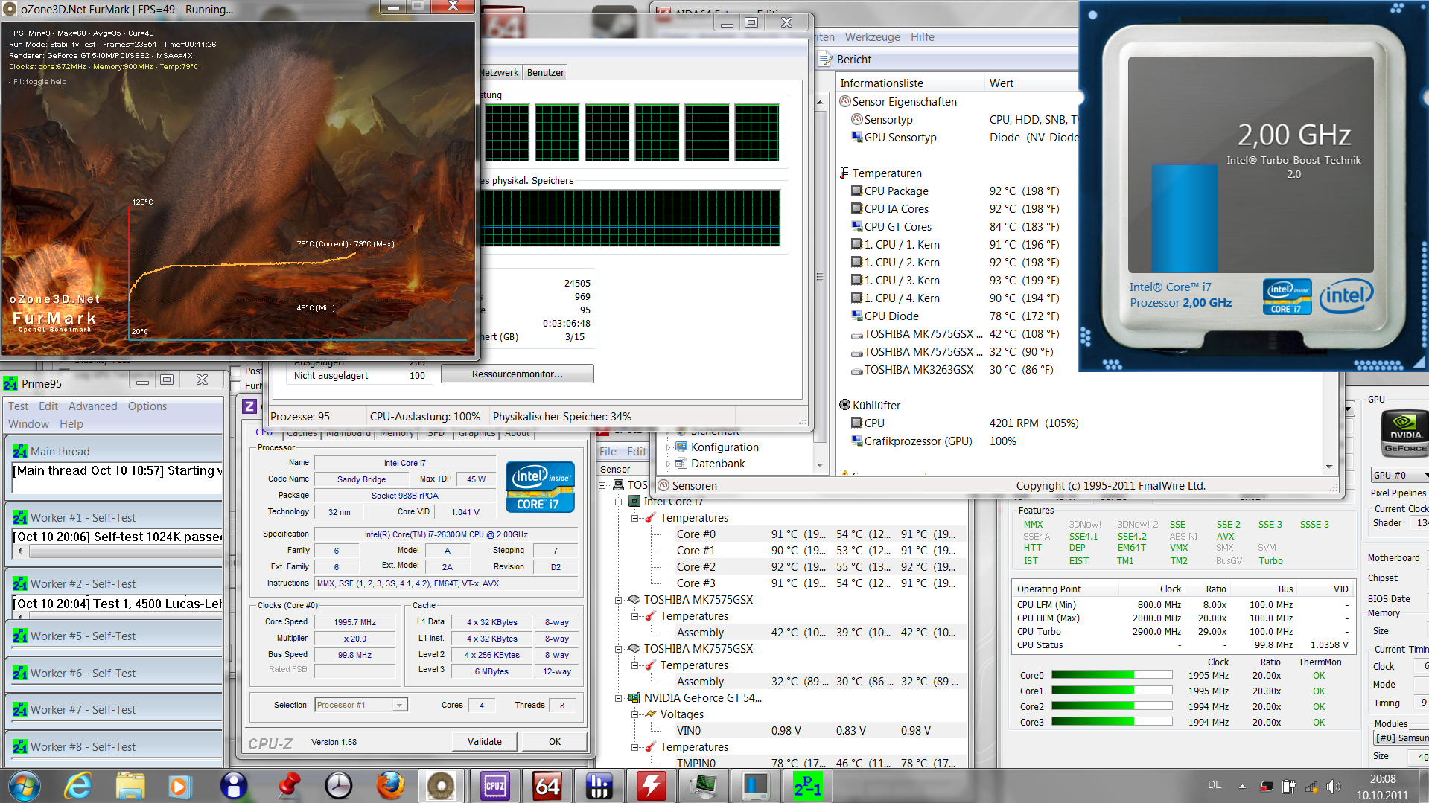Click the Bericht report icon in AIDA64 toolbar
Viewport: 1429px width, 803px height.
pos(826,60)
